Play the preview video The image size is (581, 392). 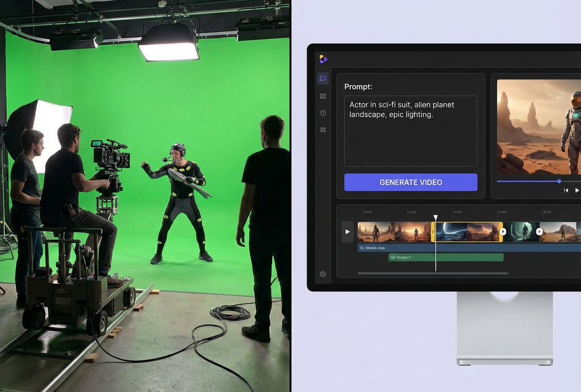(x=577, y=190)
